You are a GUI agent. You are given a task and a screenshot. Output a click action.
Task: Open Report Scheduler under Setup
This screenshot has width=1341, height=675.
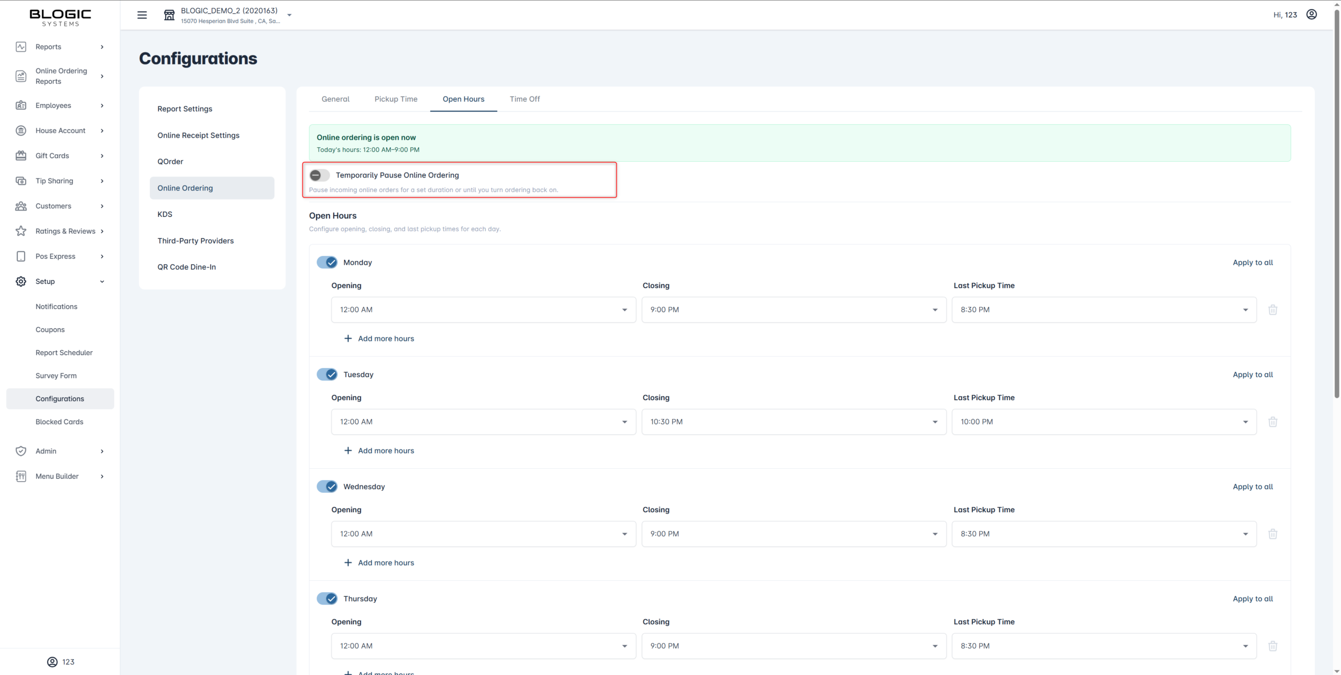coord(64,352)
